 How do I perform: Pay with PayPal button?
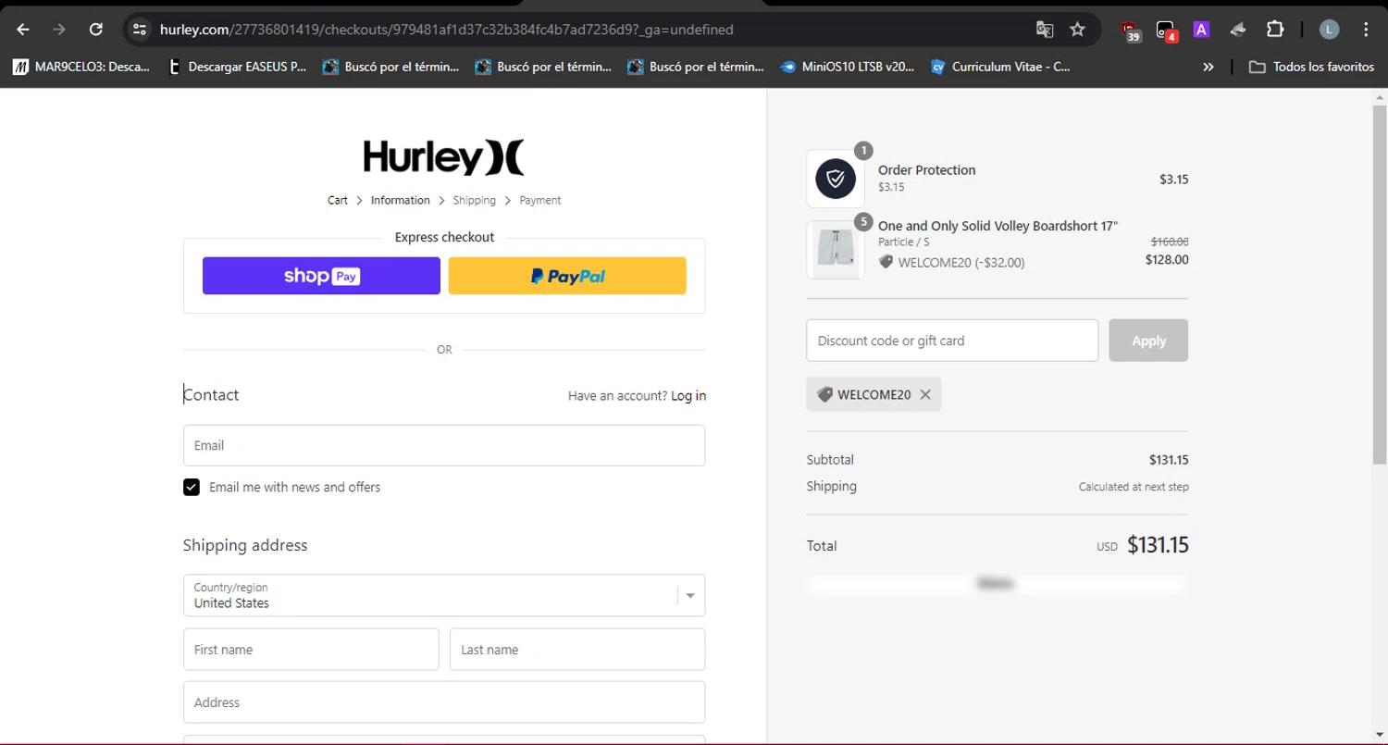click(x=567, y=276)
